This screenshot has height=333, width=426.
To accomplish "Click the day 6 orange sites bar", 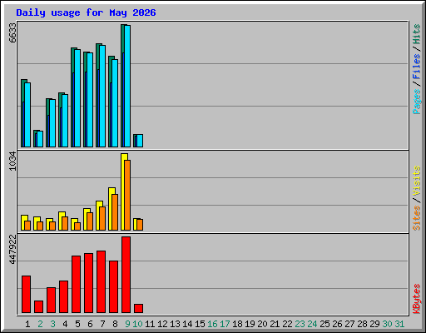I will [90, 221].
